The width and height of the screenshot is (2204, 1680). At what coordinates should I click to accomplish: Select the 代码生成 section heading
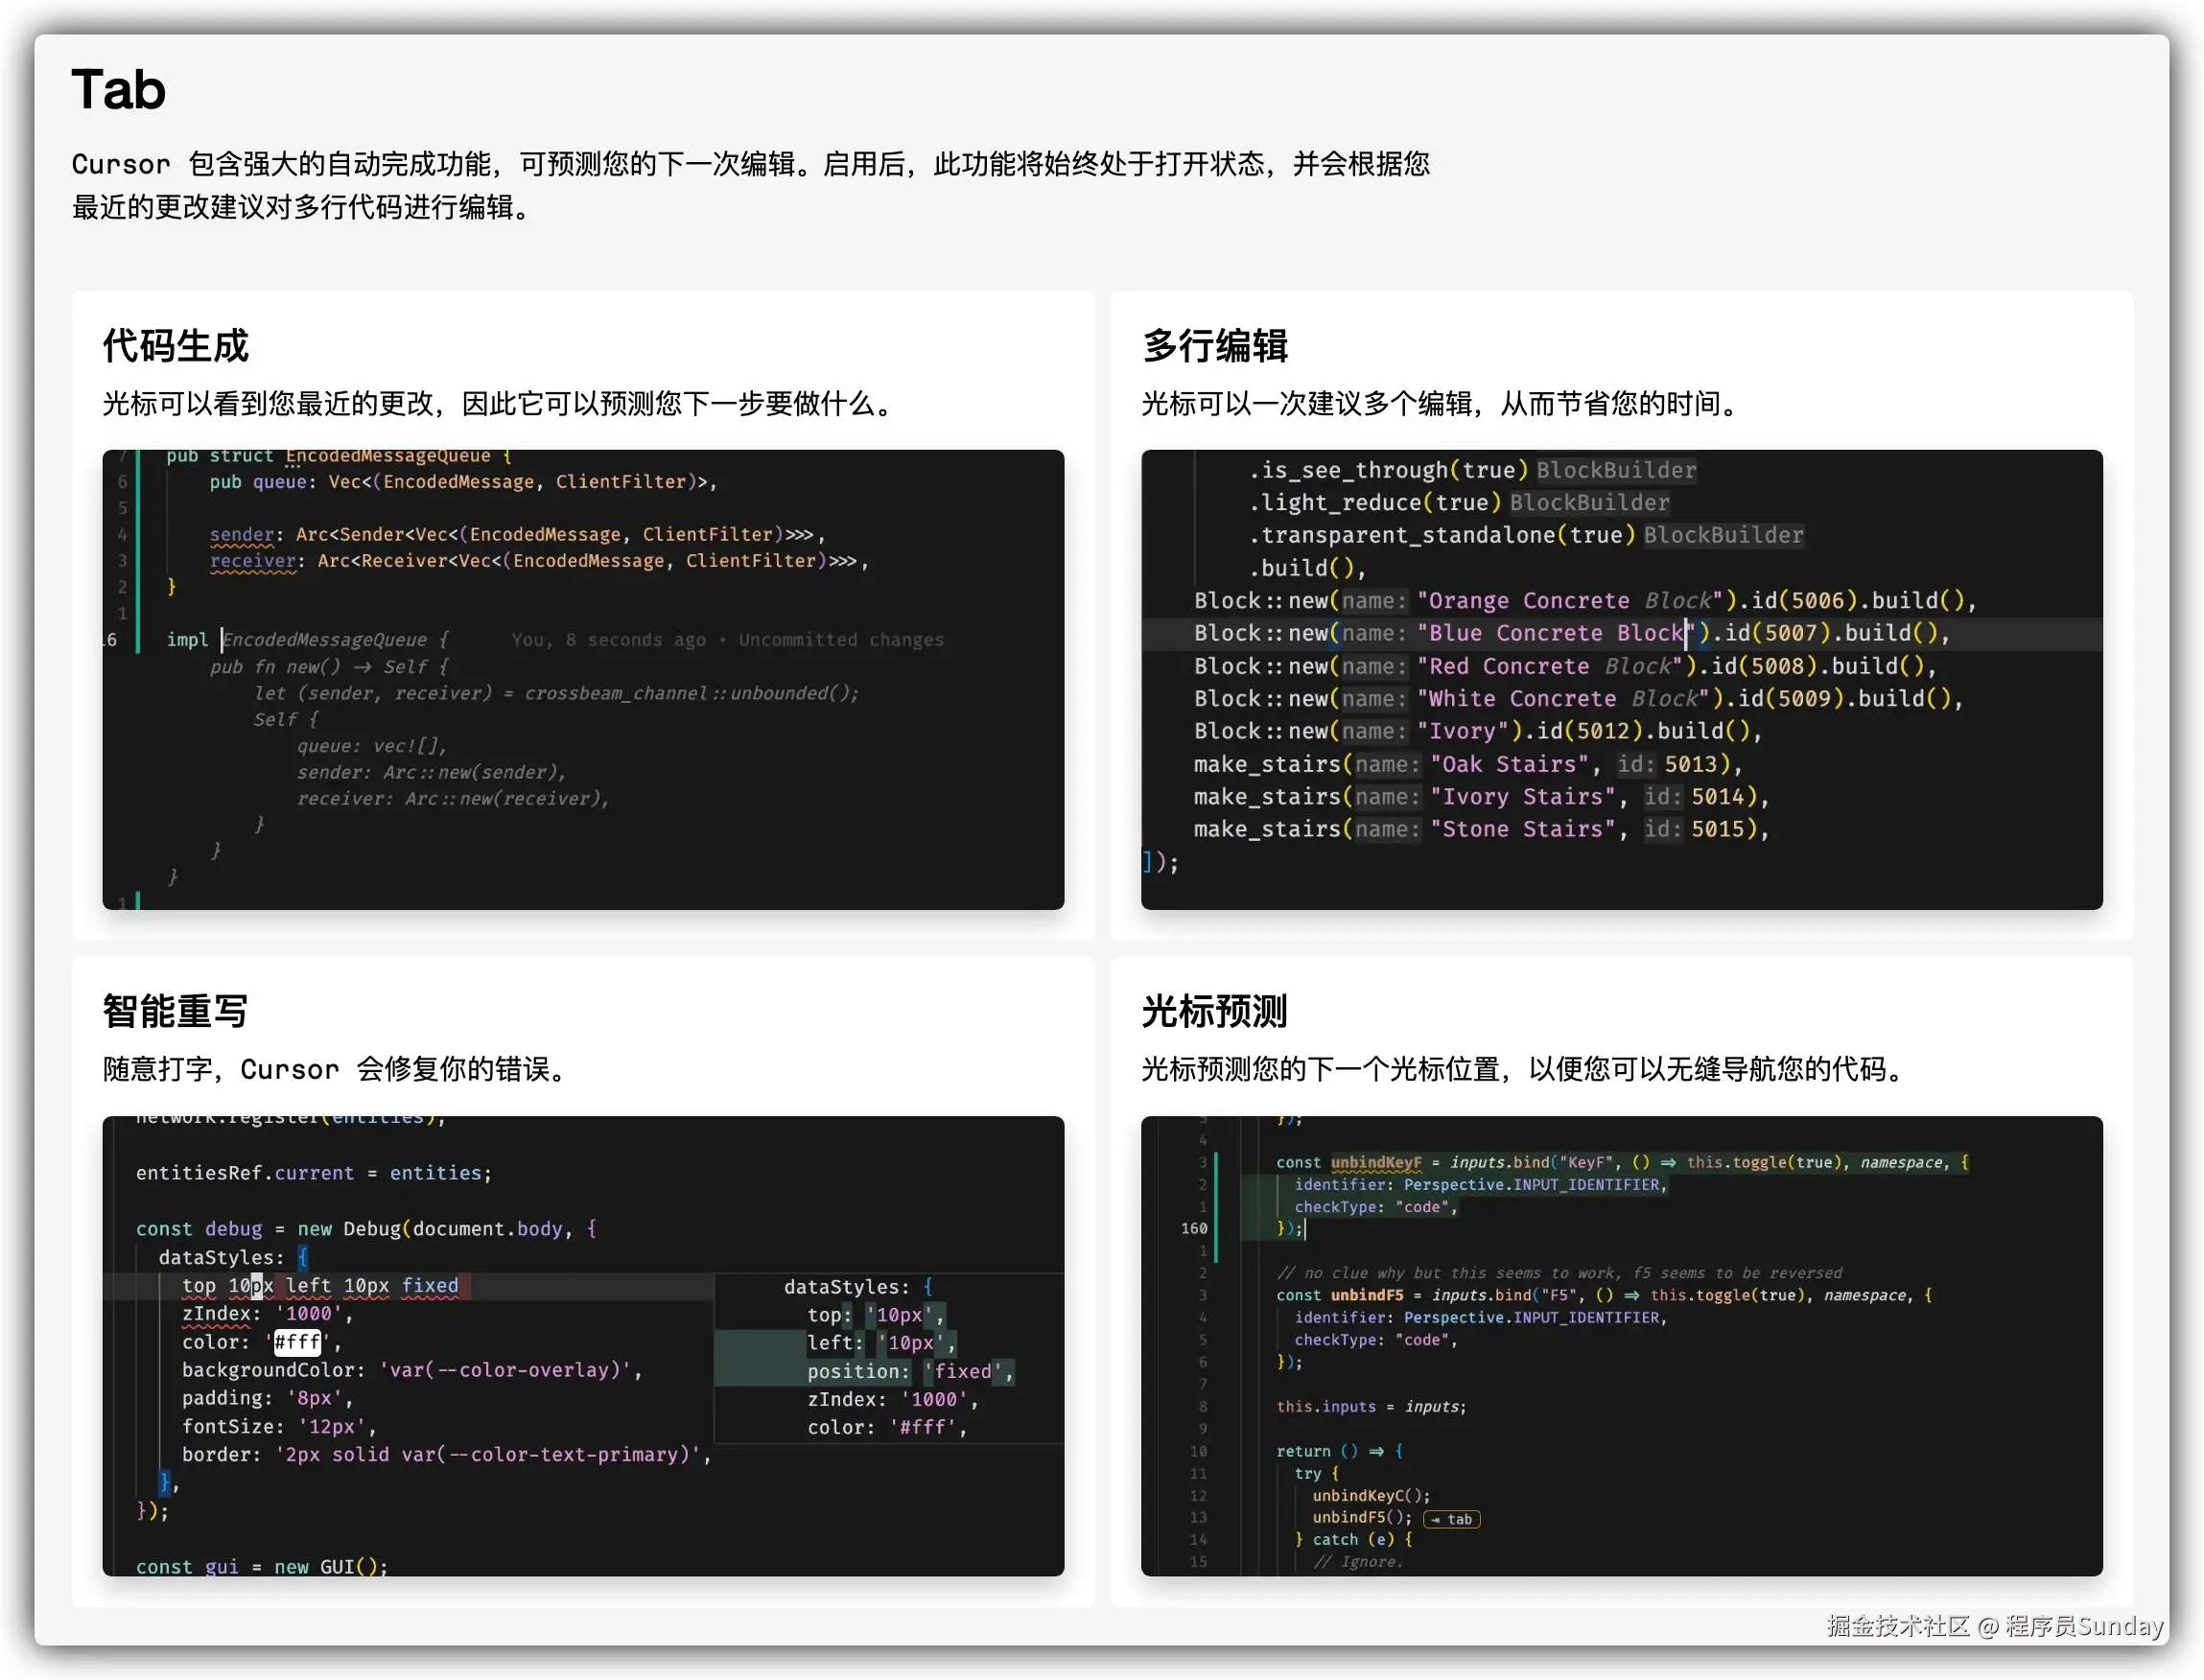pyautogui.click(x=175, y=346)
